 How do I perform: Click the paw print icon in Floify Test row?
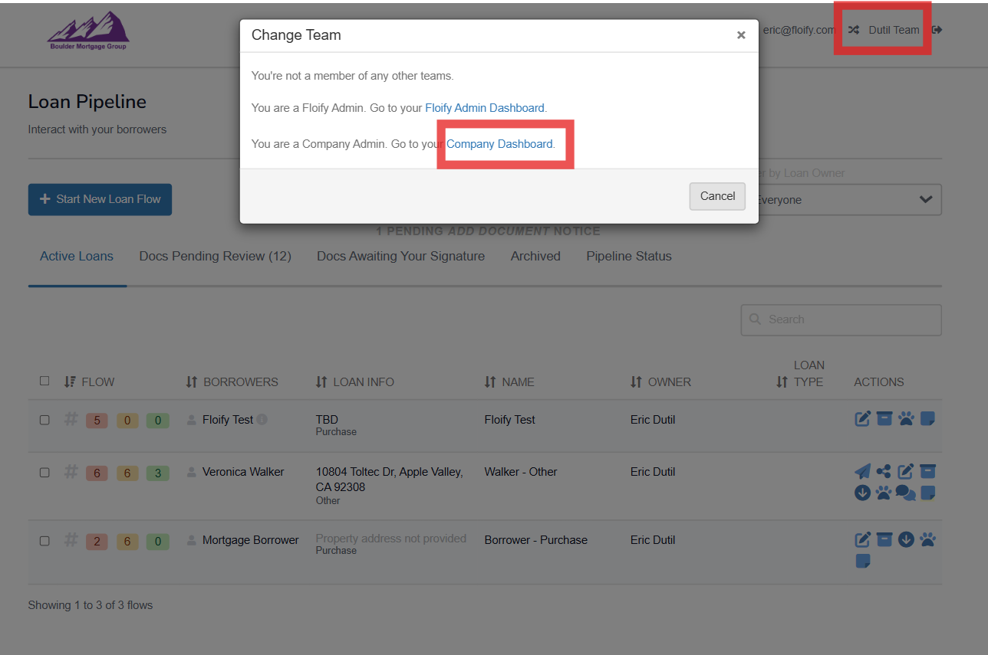point(906,419)
